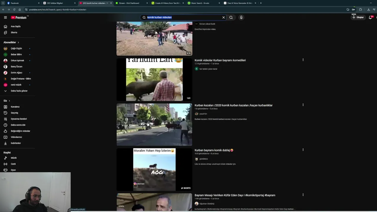Open the YouTube hamburger guide menu

point(5,17)
